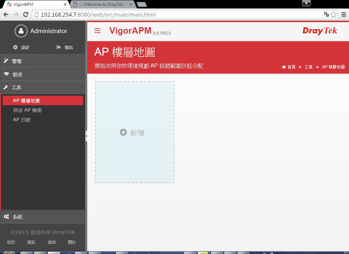Click the ©2015 居易科技 DrayTek footer text
The image size is (349, 254).
[43, 233]
